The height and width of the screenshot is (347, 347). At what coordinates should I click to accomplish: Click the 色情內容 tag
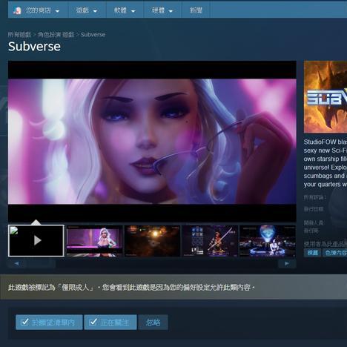pyautogui.click(x=335, y=253)
